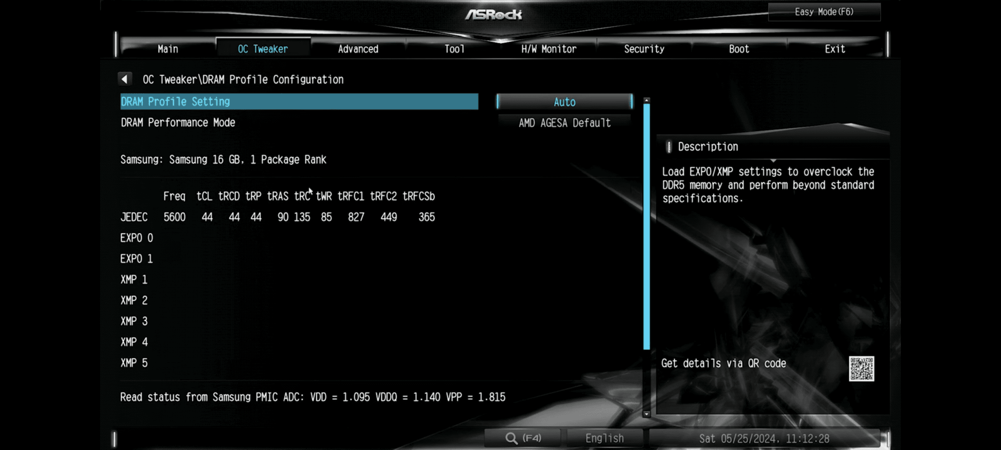The image size is (1001, 450).
Task: Click the blue vertical scrollbar thumb
Action: coord(646,226)
